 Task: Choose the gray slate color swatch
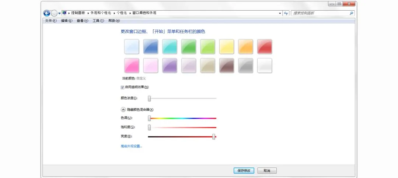(246, 65)
